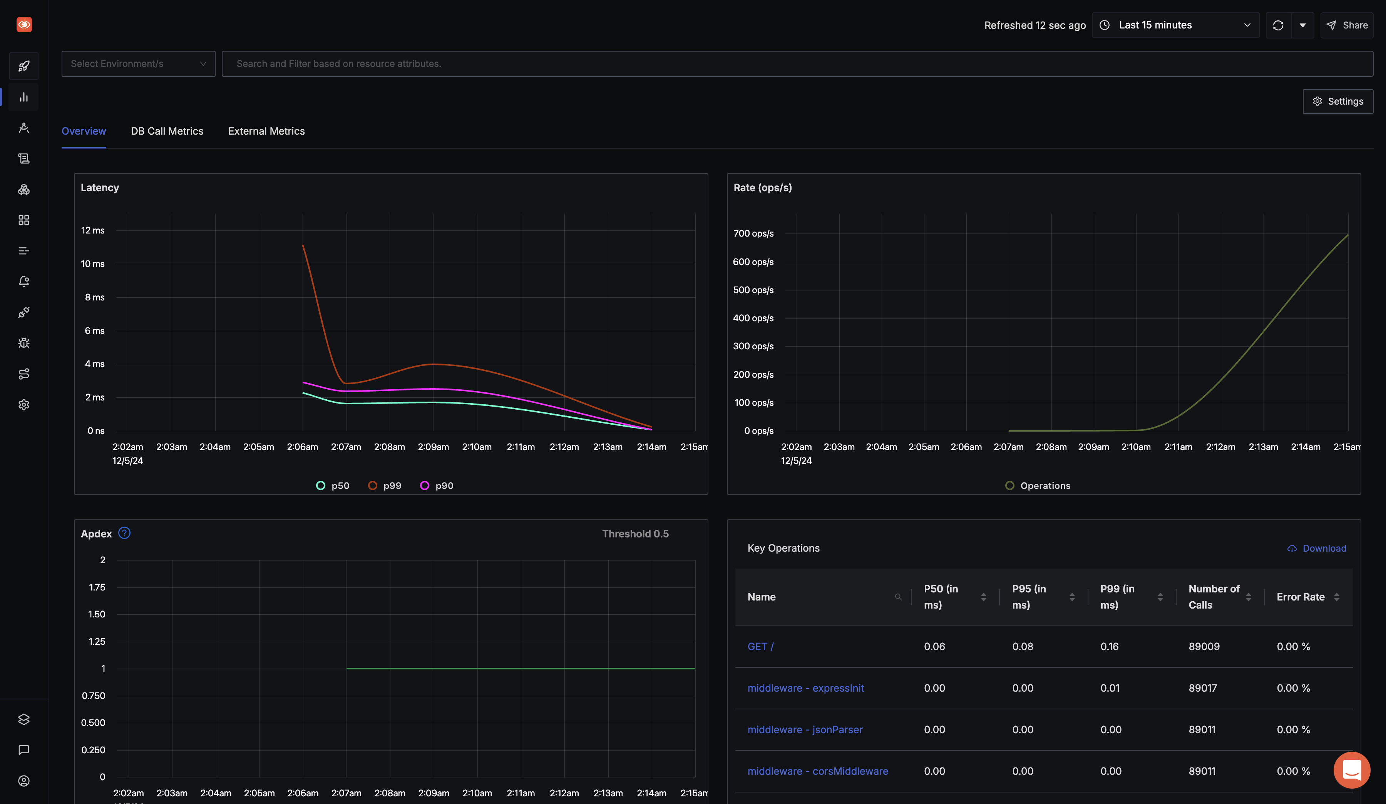1386x804 pixels.
Task: Click the Key Operations heading
Action: point(783,549)
